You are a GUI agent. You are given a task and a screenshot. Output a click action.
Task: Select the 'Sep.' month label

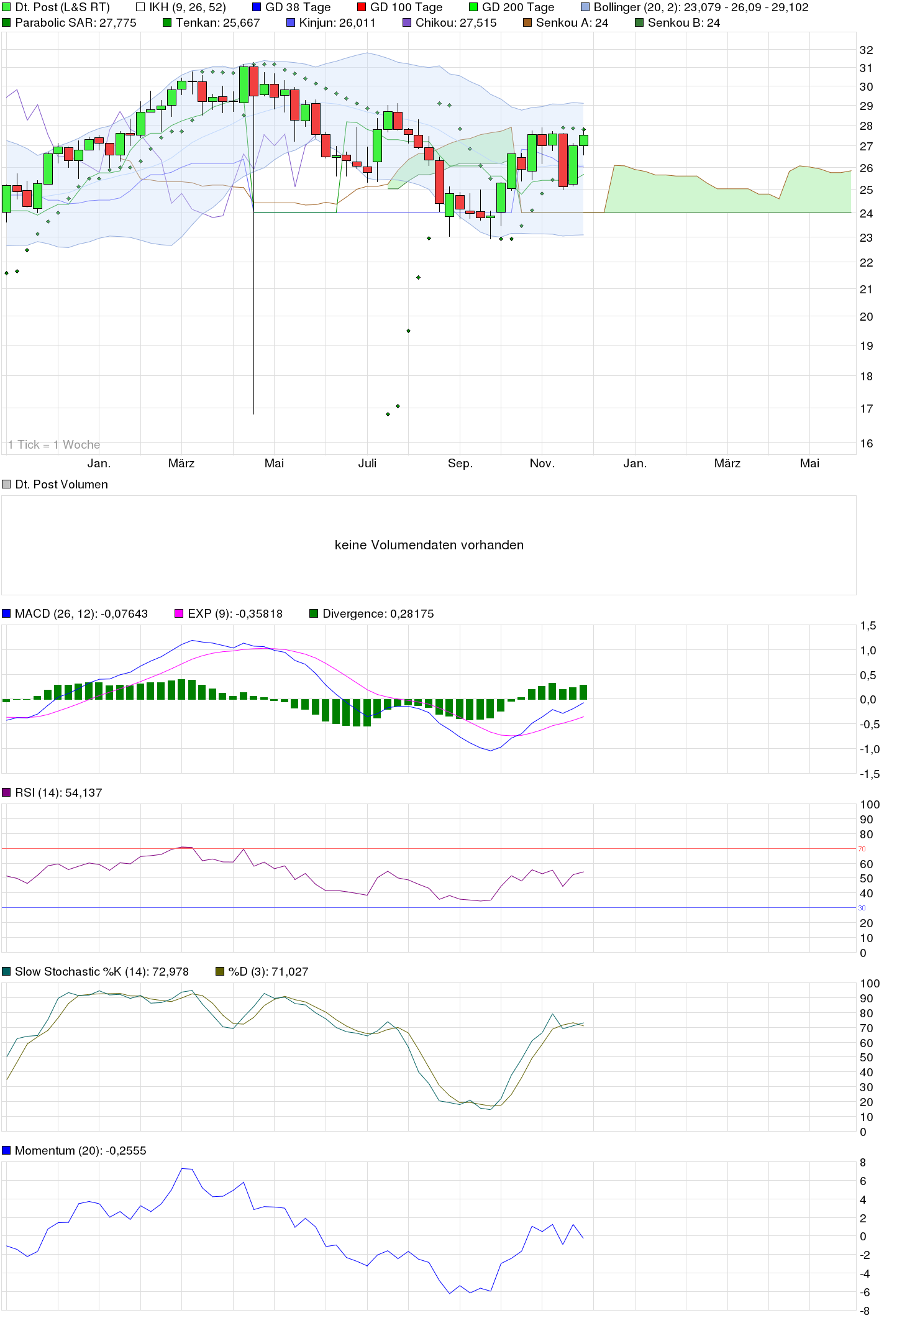point(460,463)
